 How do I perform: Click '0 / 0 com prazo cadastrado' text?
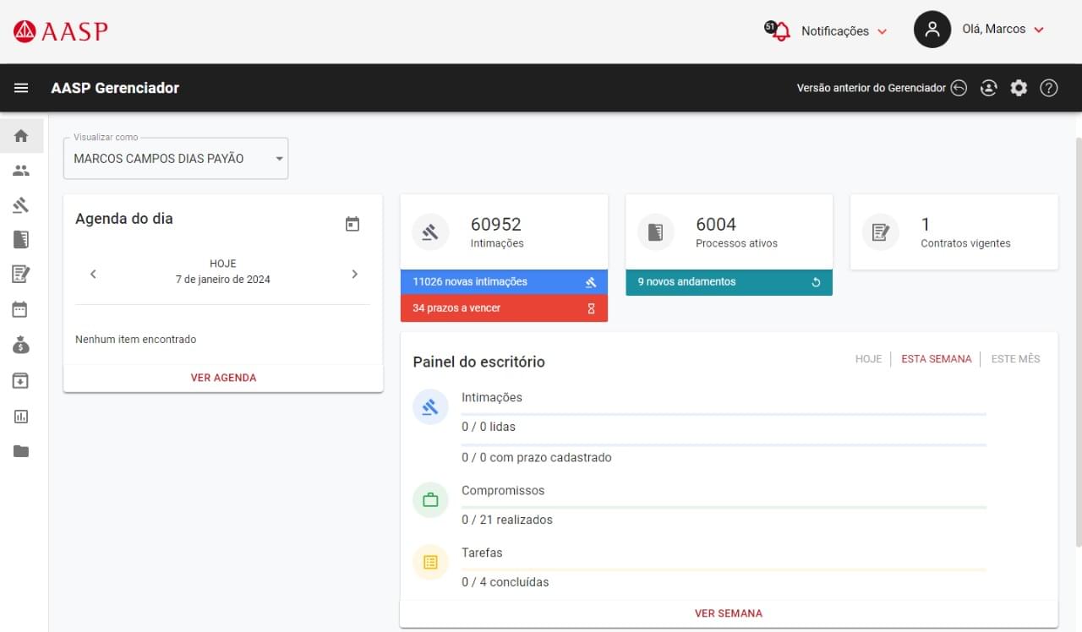[x=537, y=457]
